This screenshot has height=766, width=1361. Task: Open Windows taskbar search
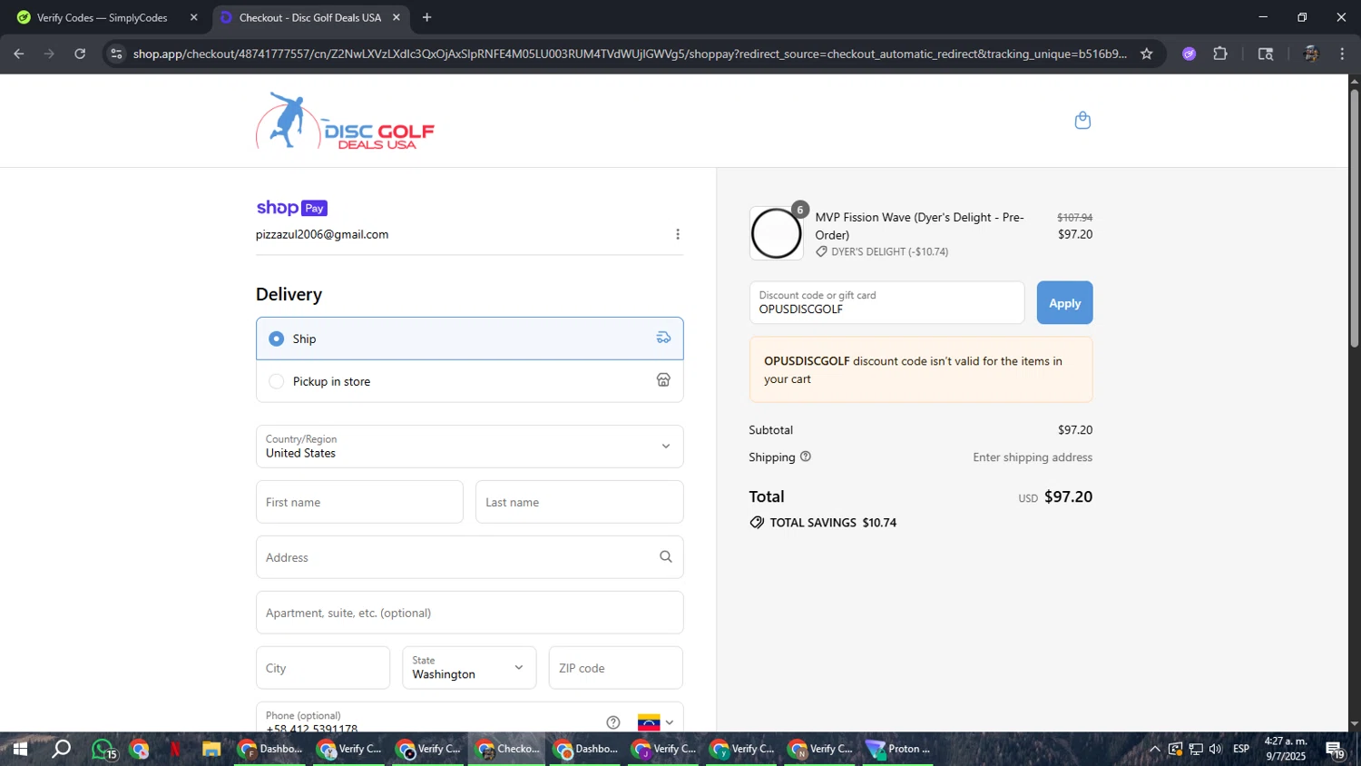click(61, 749)
